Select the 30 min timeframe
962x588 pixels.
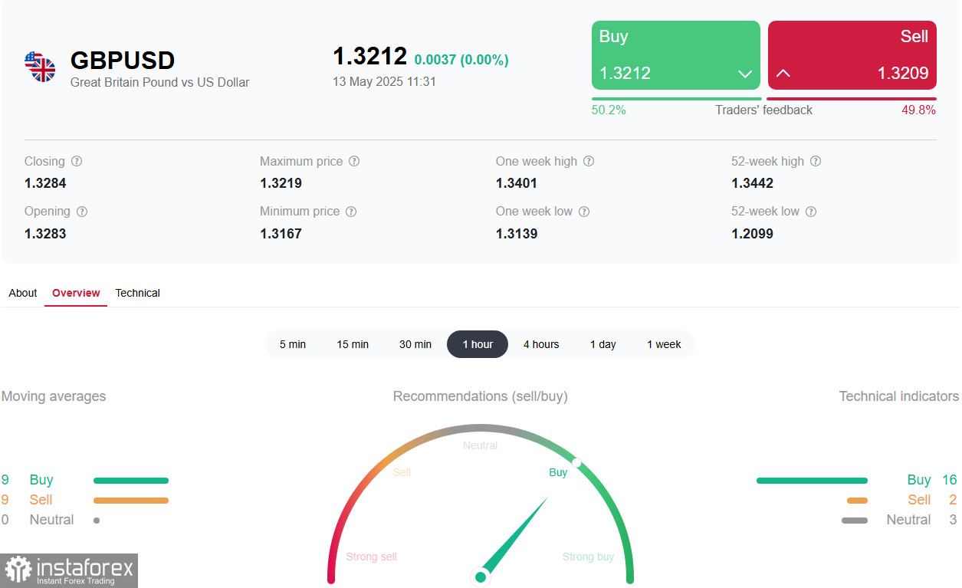[415, 344]
